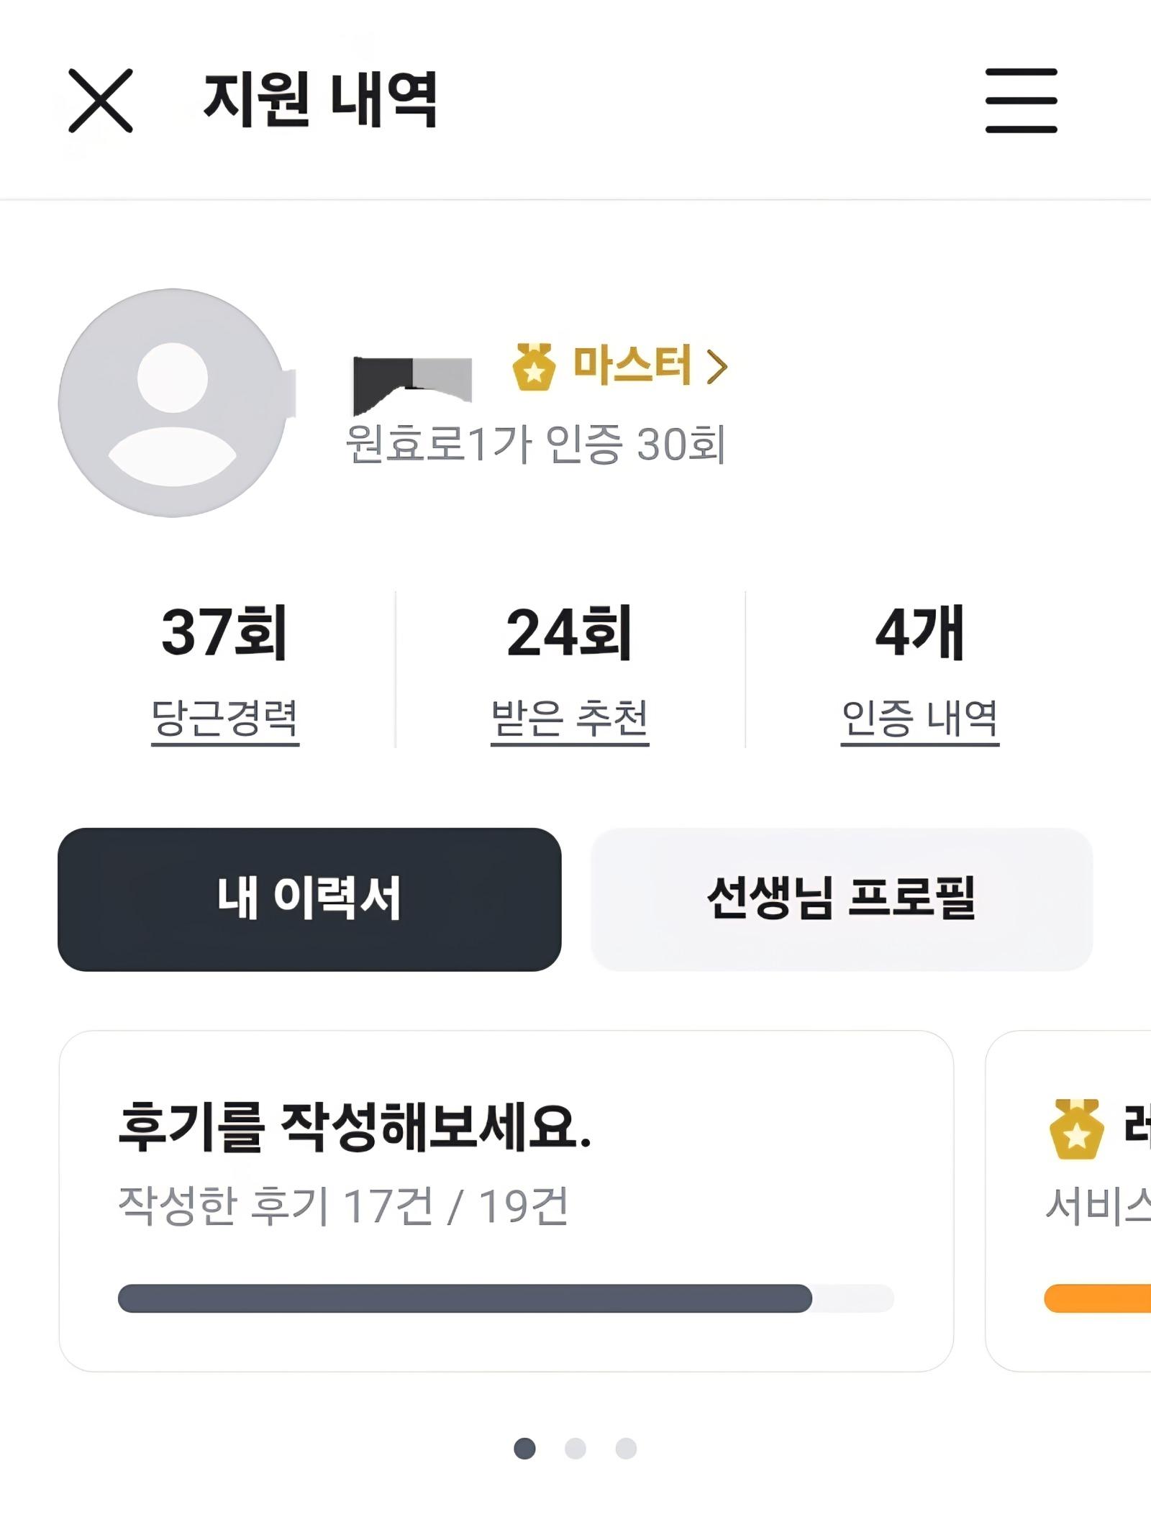Switch to the 선생님 프로필 tab
This screenshot has width=1151, height=1535.
pos(842,899)
